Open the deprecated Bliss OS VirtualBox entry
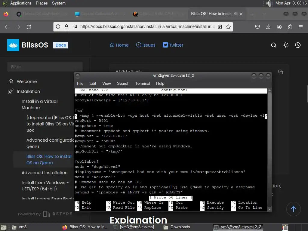Viewport: 308px width, 231px height. (50, 124)
